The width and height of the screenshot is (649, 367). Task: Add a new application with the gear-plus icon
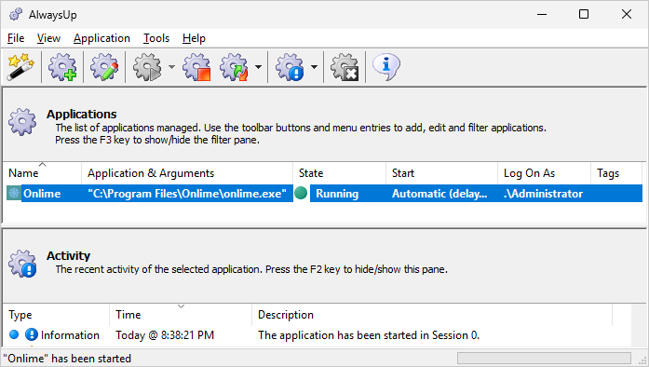tap(62, 67)
